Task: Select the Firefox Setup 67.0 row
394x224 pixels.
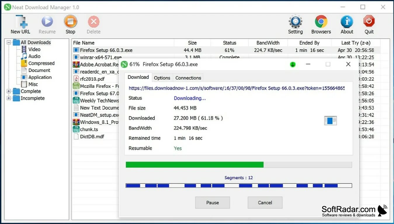Action: click(96, 93)
